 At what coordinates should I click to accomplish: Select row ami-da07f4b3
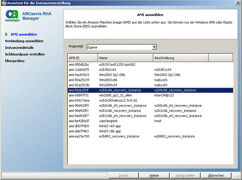coord(150,131)
